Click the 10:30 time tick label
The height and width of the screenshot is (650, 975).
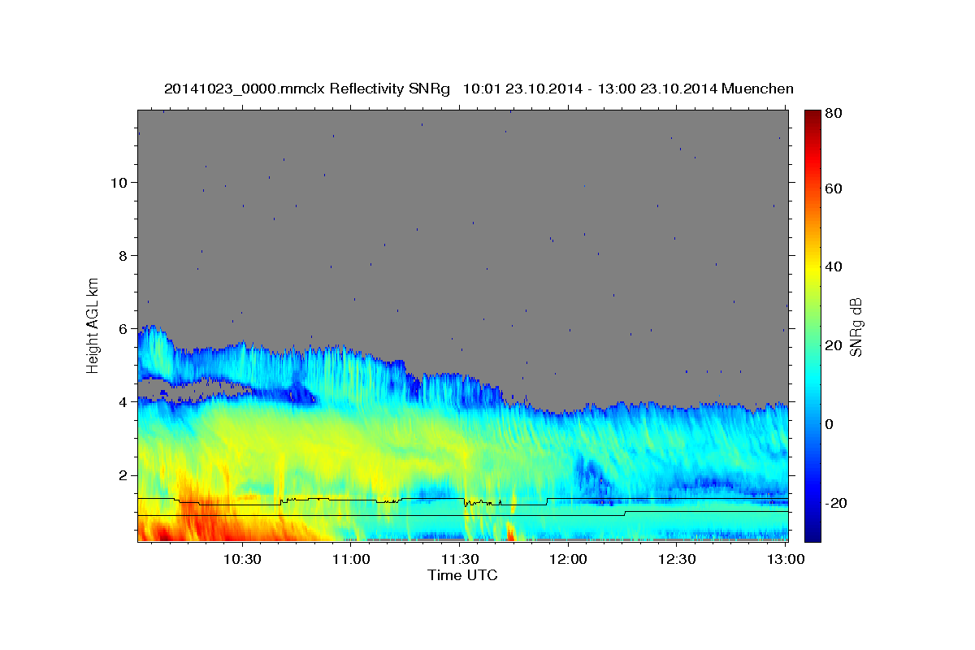241,559
